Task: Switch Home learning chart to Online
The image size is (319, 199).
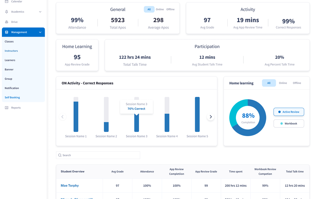Action: click(x=283, y=83)
